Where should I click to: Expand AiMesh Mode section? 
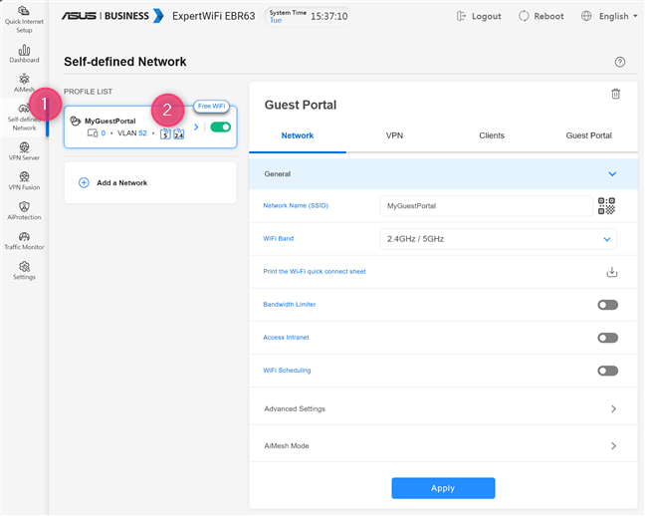coord(443,446)
